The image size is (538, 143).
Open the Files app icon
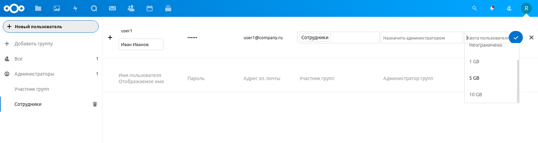[38, 8]
